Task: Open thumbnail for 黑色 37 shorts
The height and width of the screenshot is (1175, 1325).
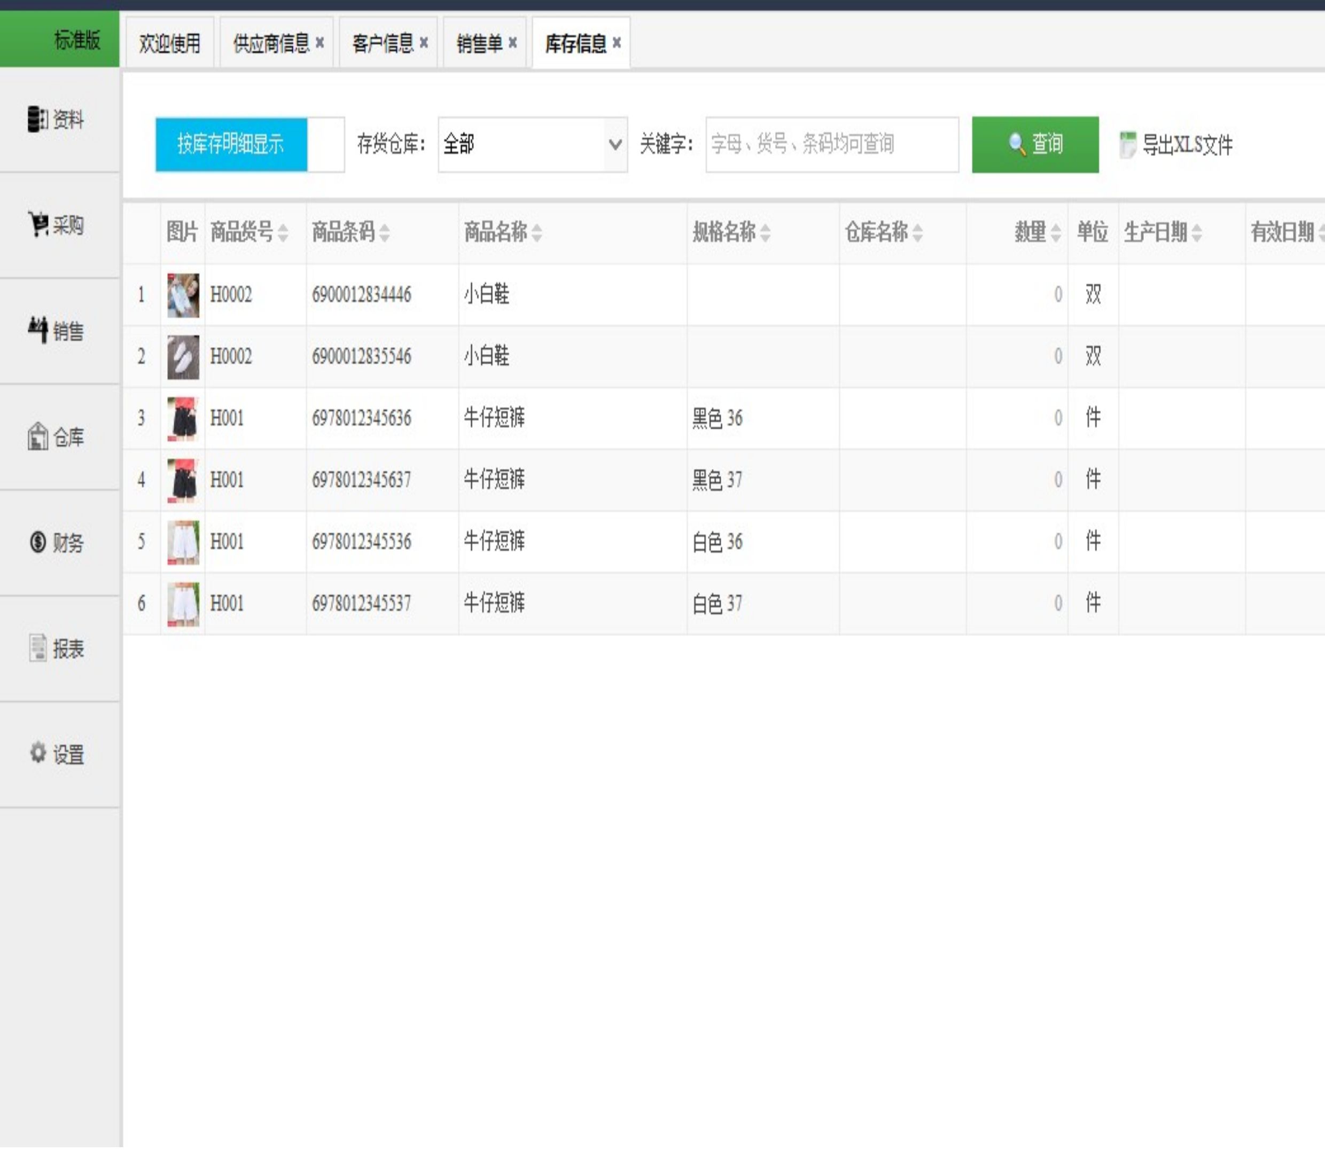Action: tap(183, 480)
